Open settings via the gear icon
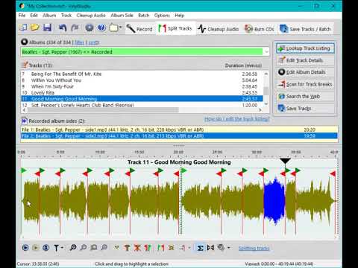 pos(89,28)
